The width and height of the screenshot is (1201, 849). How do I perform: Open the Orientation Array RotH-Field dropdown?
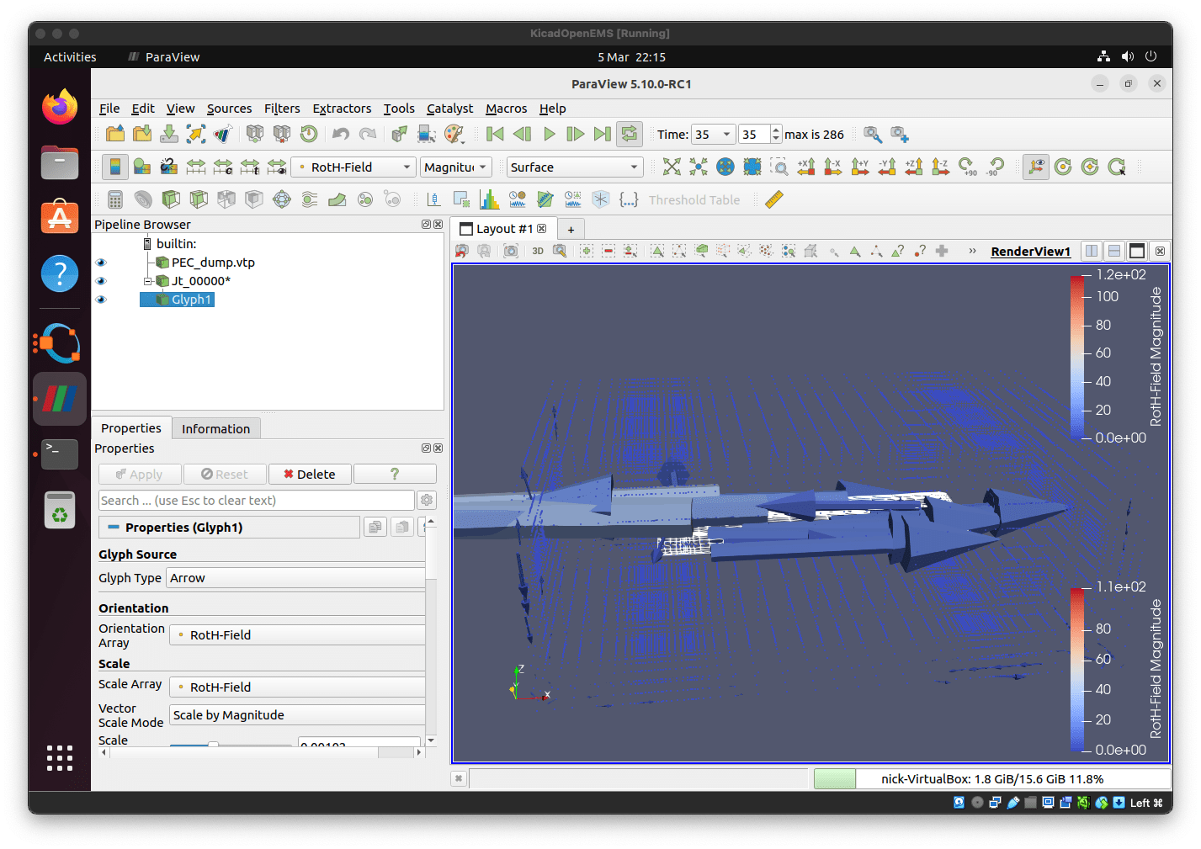pyautogui.click(x=296, y=634)
